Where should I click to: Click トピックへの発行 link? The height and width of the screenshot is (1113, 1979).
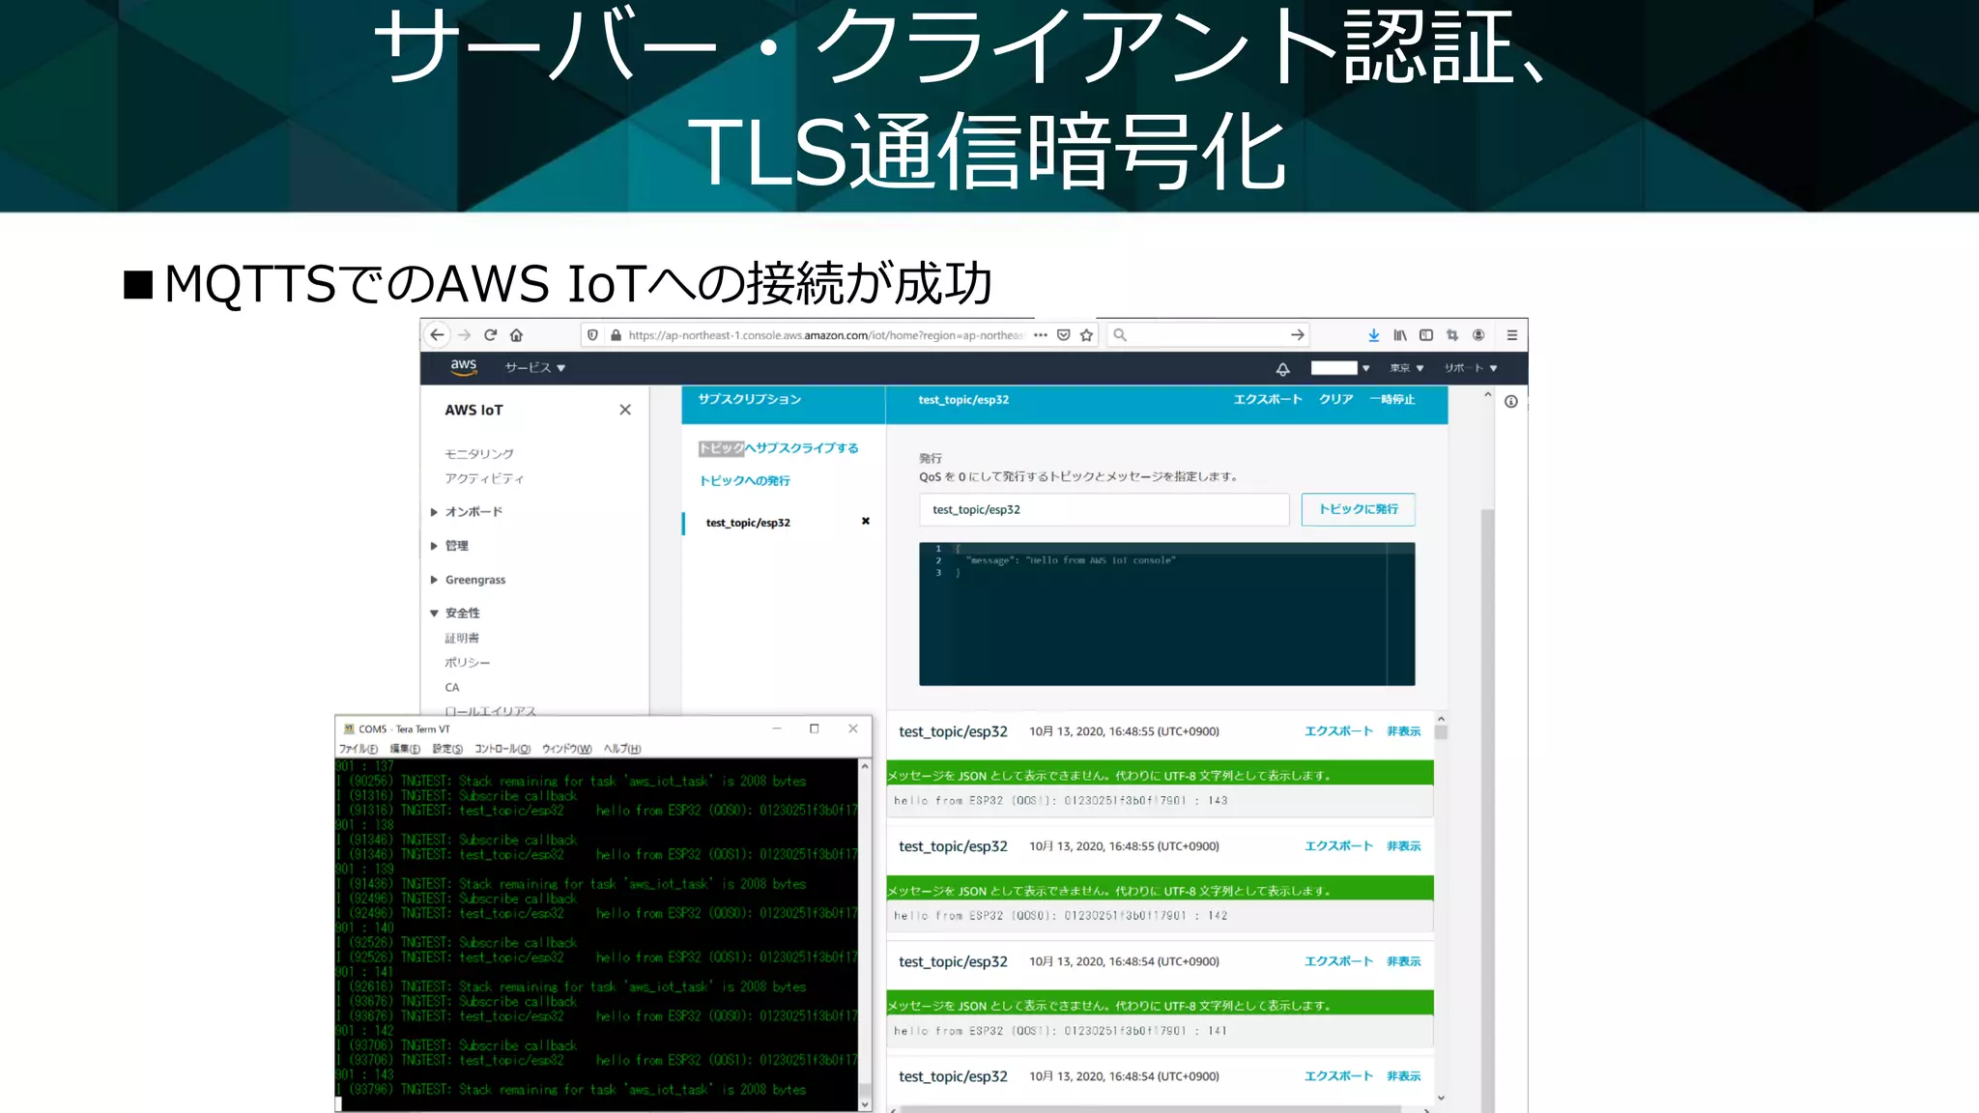(x=745, y=481)
